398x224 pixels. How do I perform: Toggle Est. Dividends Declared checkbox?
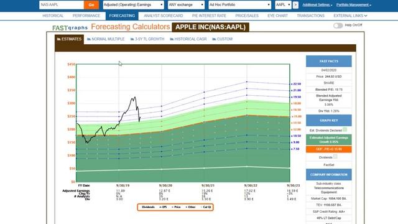[345, 130]
